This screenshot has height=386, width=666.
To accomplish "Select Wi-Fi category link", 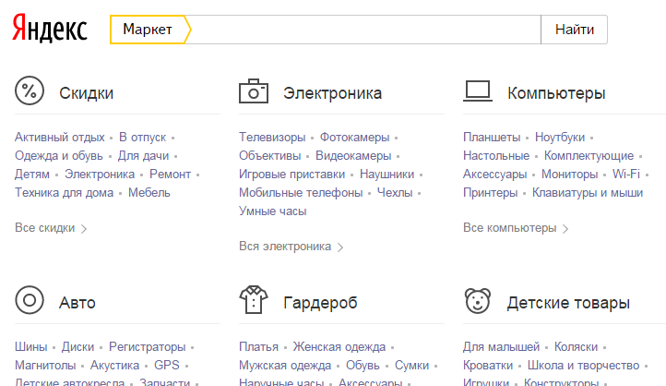I will (x=626, y=174).
